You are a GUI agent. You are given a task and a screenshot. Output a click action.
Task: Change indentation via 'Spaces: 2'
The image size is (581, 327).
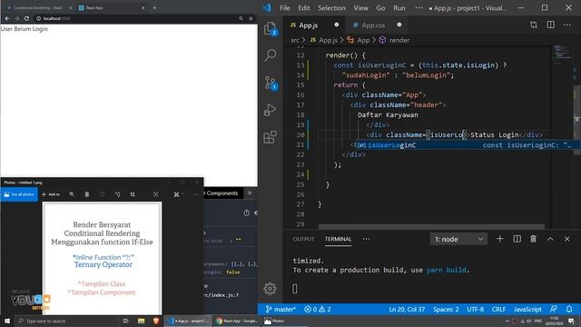[446, 309]
